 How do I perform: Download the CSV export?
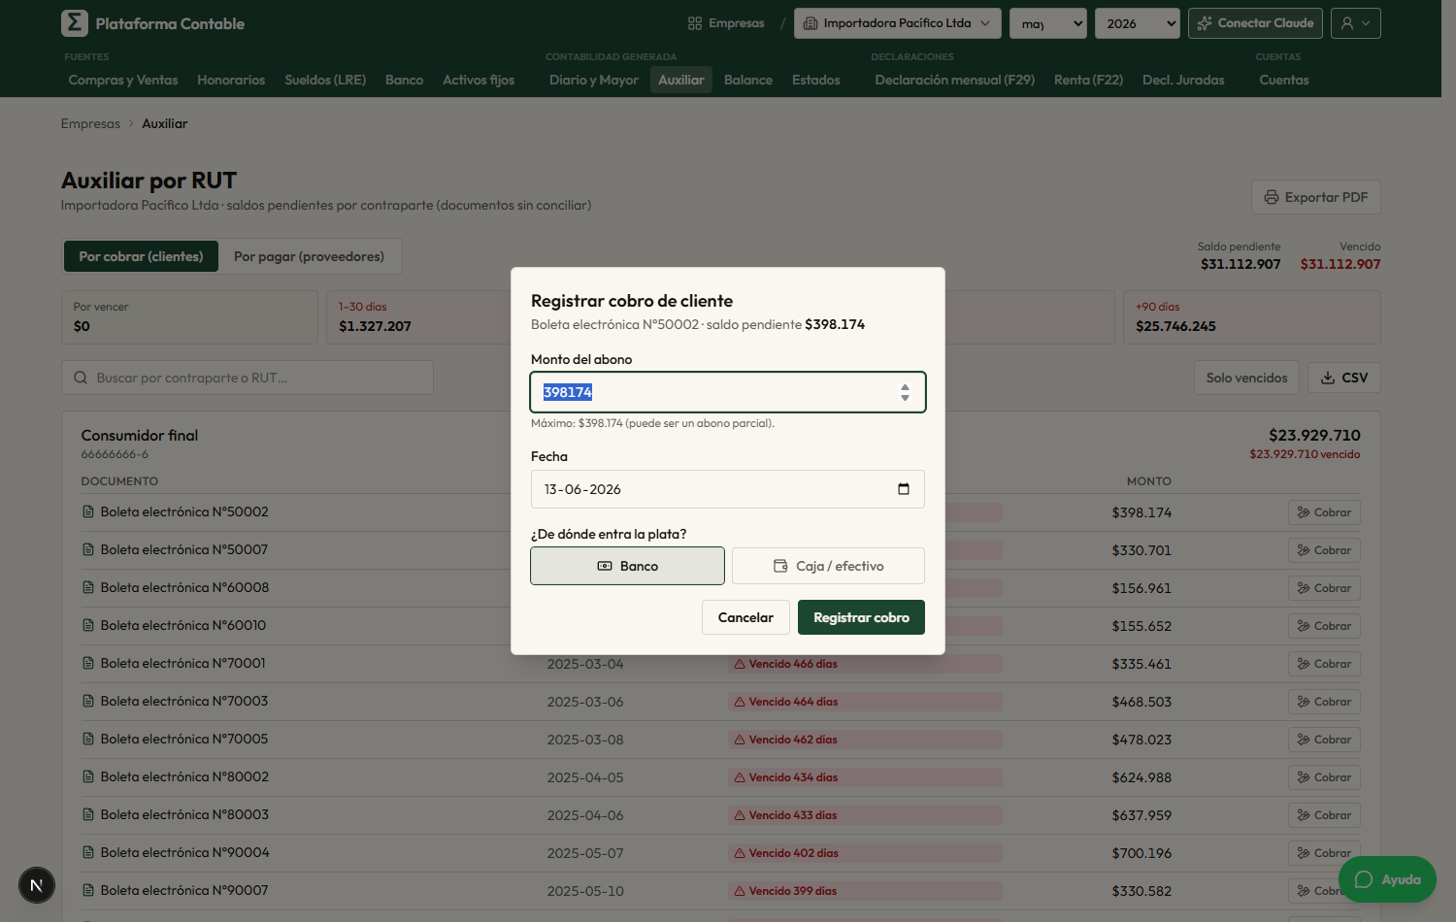(x=1343, y=378)
